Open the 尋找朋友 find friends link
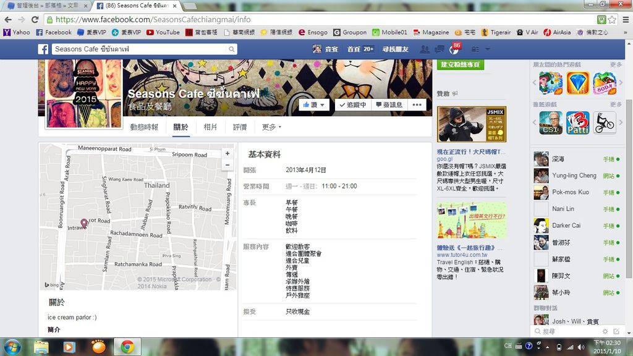The height and width of the screenshot is (356, 633). (x=395, y=49)
